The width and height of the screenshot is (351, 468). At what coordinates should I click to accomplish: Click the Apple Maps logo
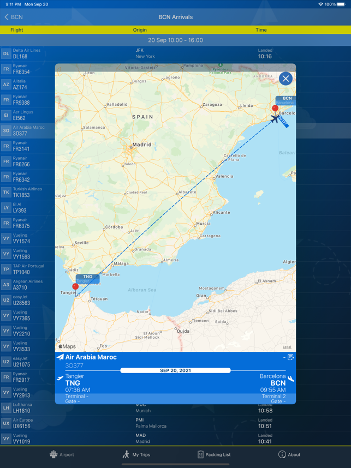[x=67, y=346]
